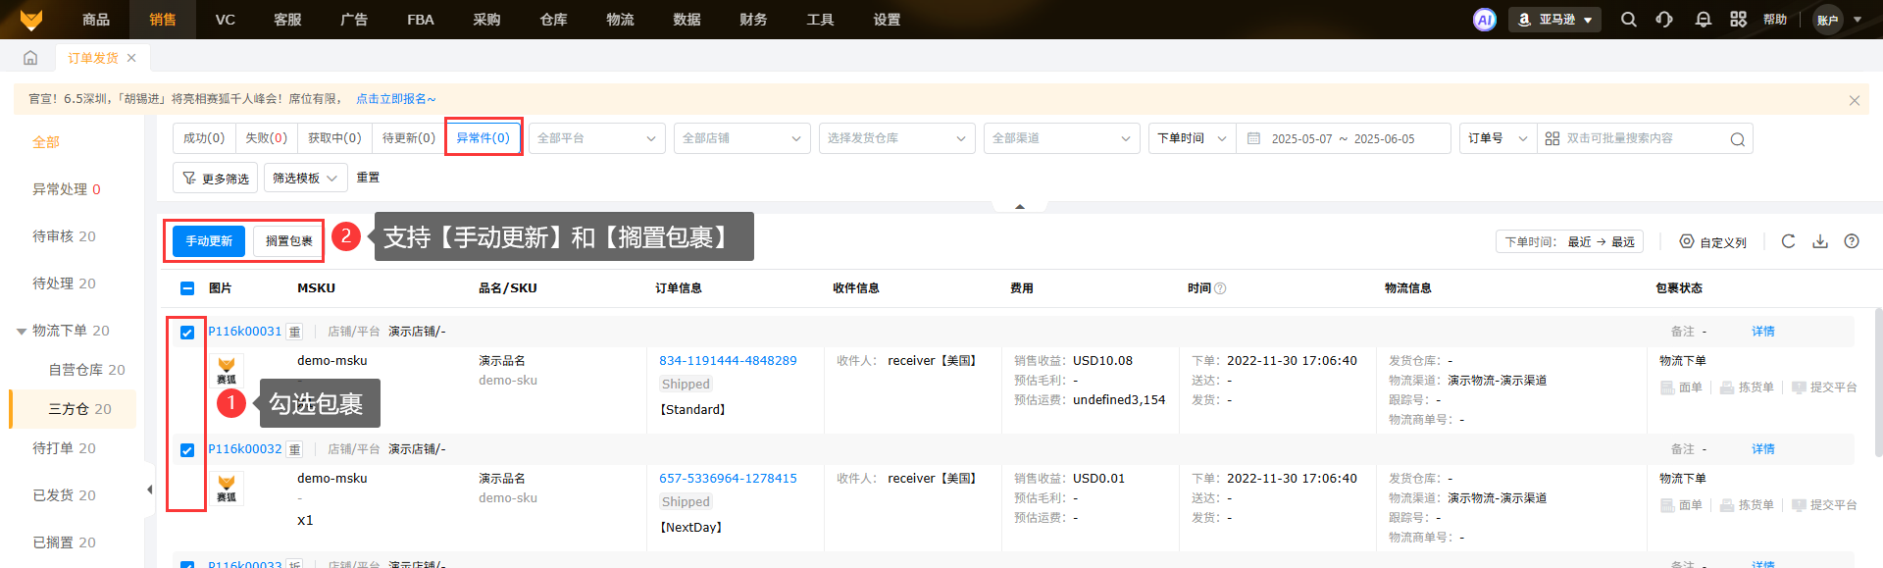This screenshot has height=568, width=1883.
Task: Open 账户 account menu
Action: point(1838,20)
